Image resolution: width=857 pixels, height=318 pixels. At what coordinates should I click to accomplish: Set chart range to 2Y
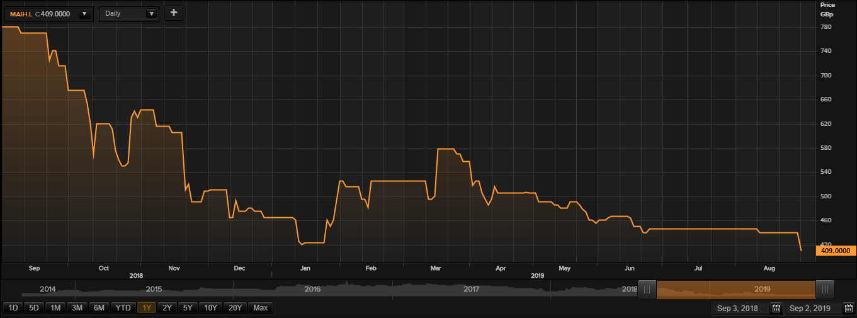point(167,308)
